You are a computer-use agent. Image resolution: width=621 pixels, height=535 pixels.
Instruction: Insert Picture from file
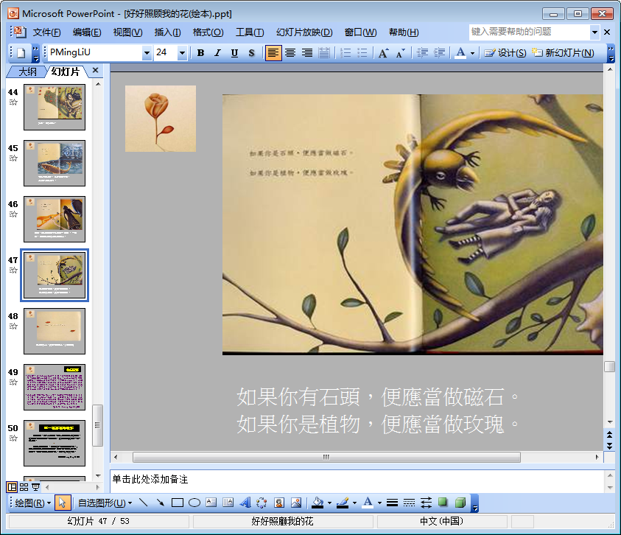coord(296,503)
